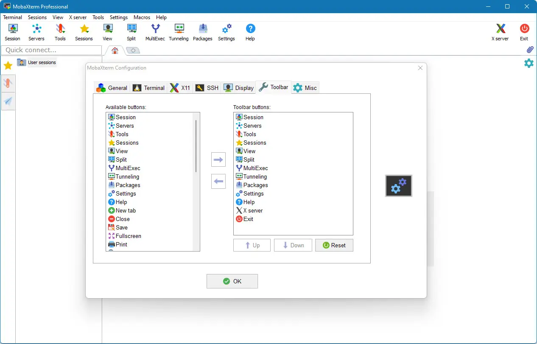
Task: Open Settings in main toolbar
Action: (x=227, y=32)
